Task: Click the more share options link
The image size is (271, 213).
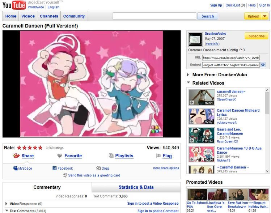Action: pos(166,168)
